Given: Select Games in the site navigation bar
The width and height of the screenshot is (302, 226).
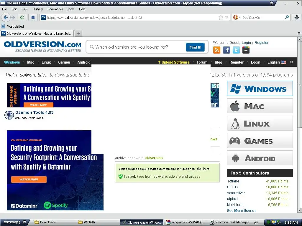Looking at the screenshot, I should tap(64, 62).
